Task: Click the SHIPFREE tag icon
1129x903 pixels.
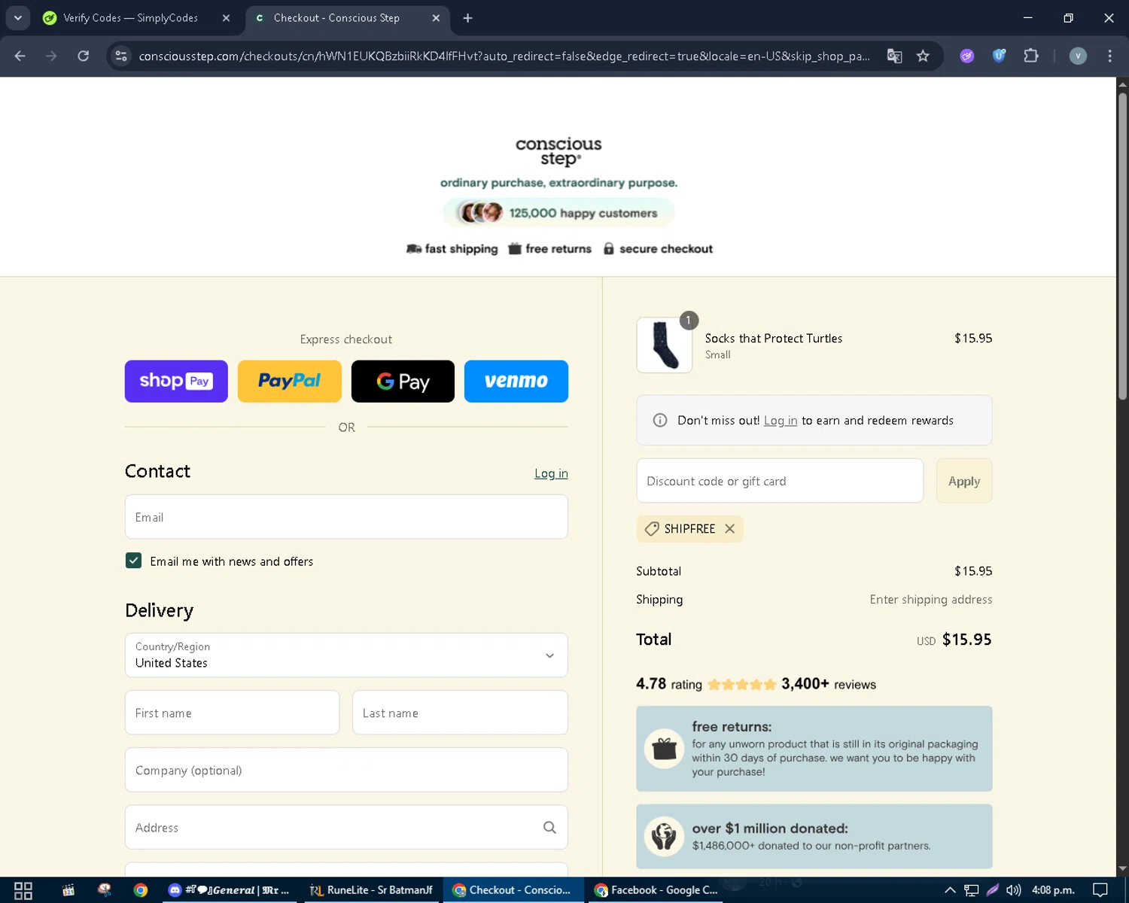Action: (x=652, y=529)
